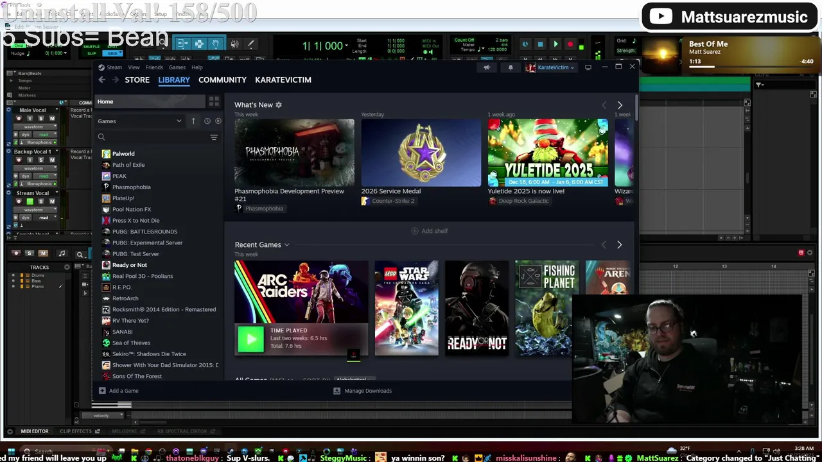
Task: Click Pro Tools transport record button
Action: tap(570, 44)
